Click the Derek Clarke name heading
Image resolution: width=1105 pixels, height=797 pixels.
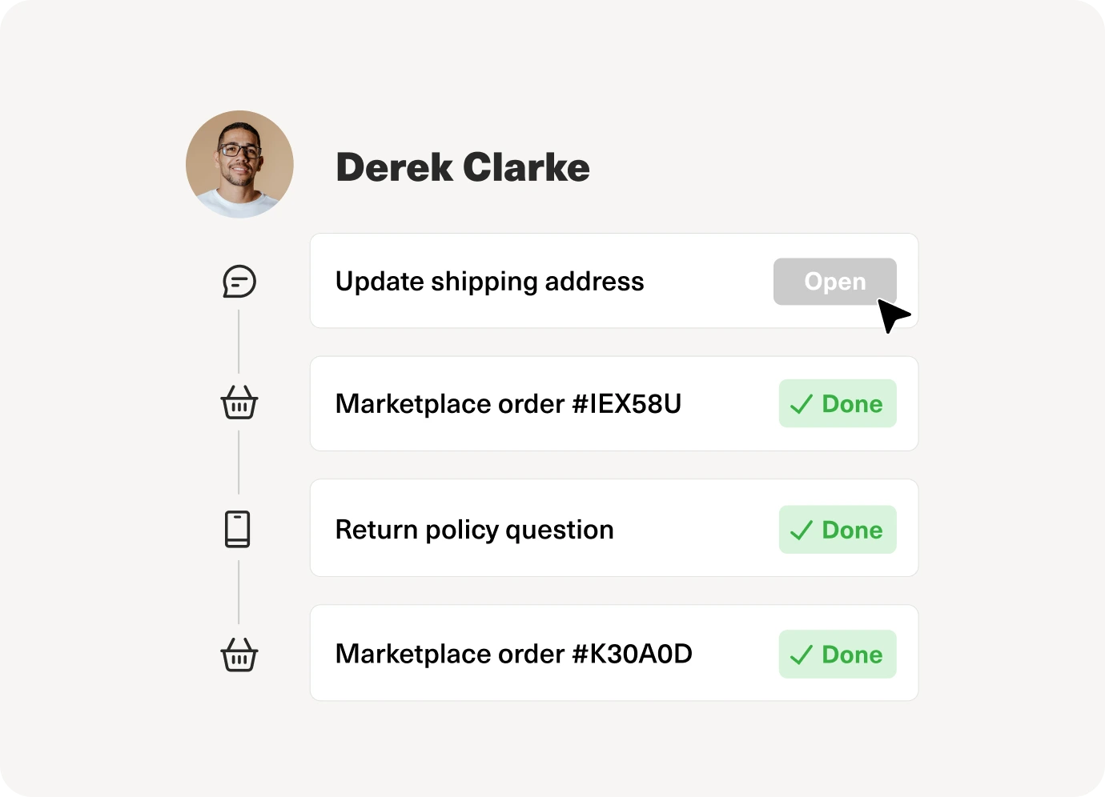coord(462,167)
